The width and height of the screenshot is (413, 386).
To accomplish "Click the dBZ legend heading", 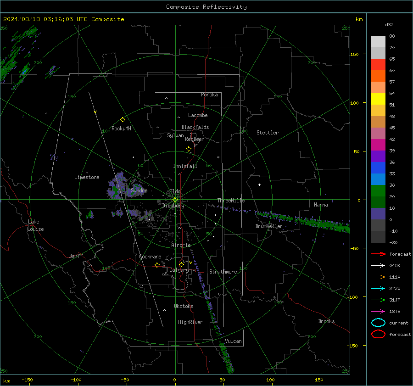I will coord(389,24).
